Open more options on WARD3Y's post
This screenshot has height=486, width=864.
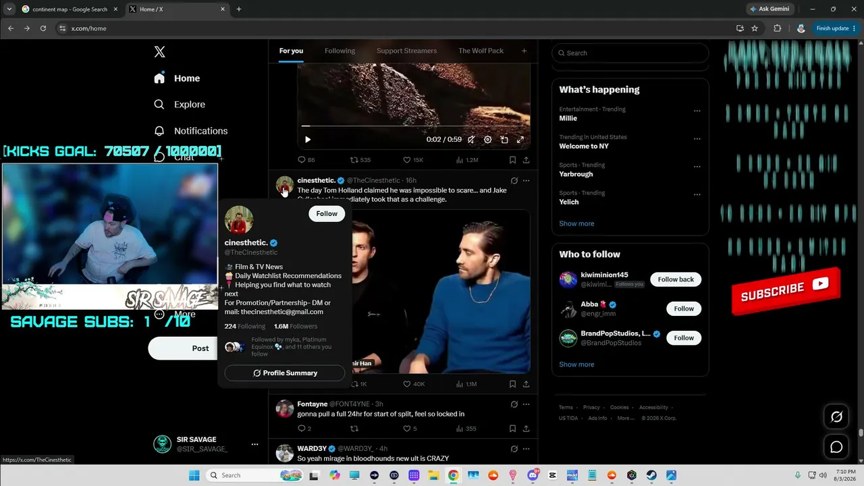(x=526, y=449)
